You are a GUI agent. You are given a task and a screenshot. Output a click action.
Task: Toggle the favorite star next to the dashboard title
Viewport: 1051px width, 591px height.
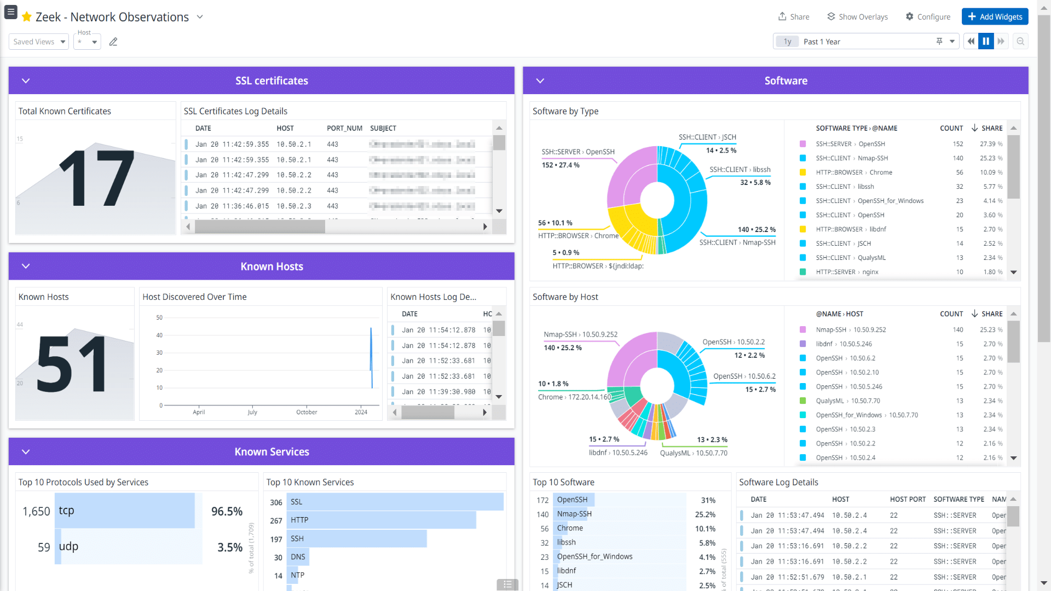27,17
